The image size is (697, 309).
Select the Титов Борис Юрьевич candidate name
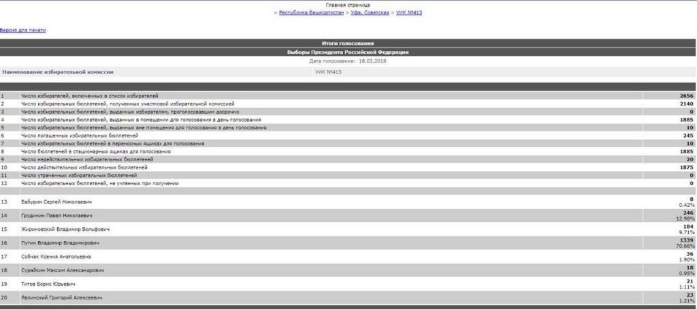click(x=48, y=284)
